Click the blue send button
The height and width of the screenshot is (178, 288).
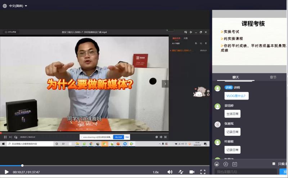[x=283, y=172]
